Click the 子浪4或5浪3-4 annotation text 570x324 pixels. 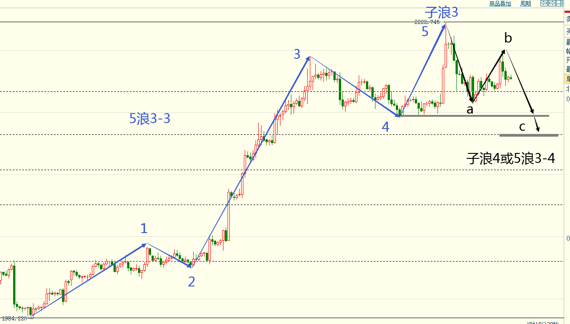point(511,158)
